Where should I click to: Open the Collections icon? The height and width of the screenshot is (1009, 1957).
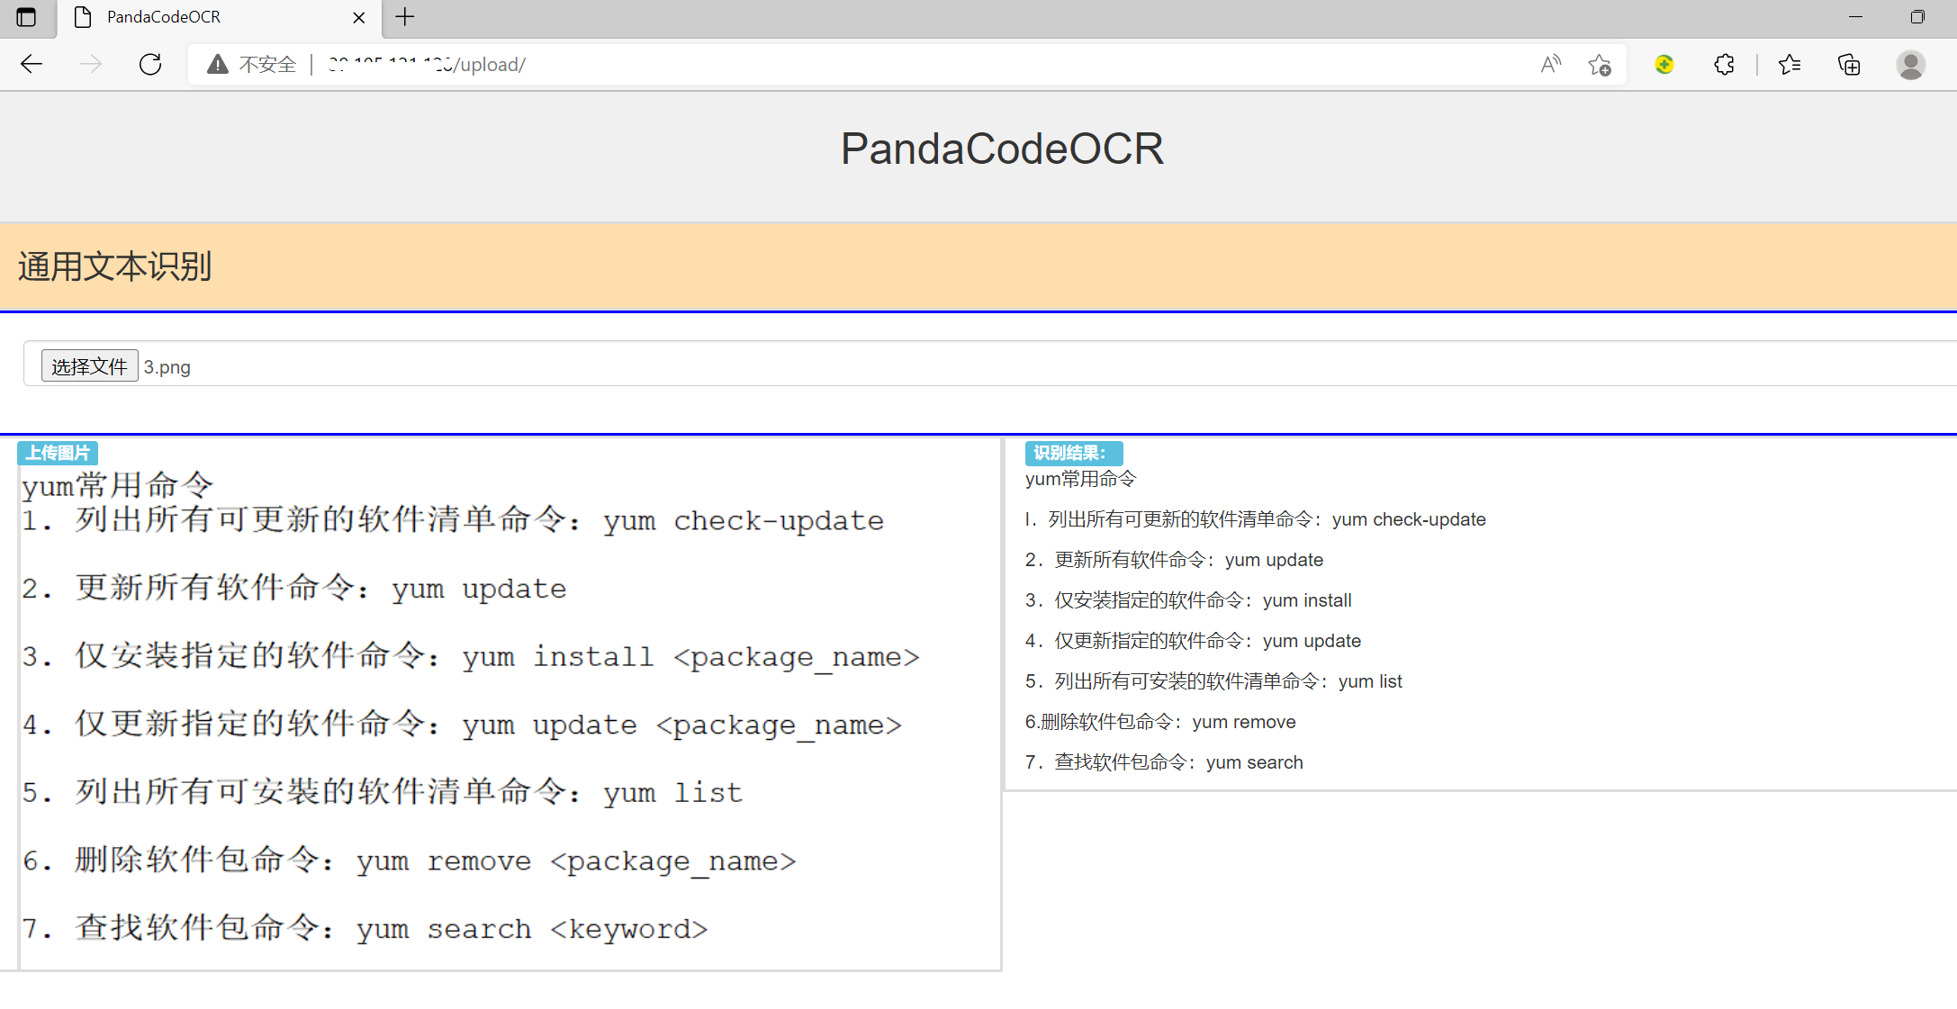coord(1849,64)
